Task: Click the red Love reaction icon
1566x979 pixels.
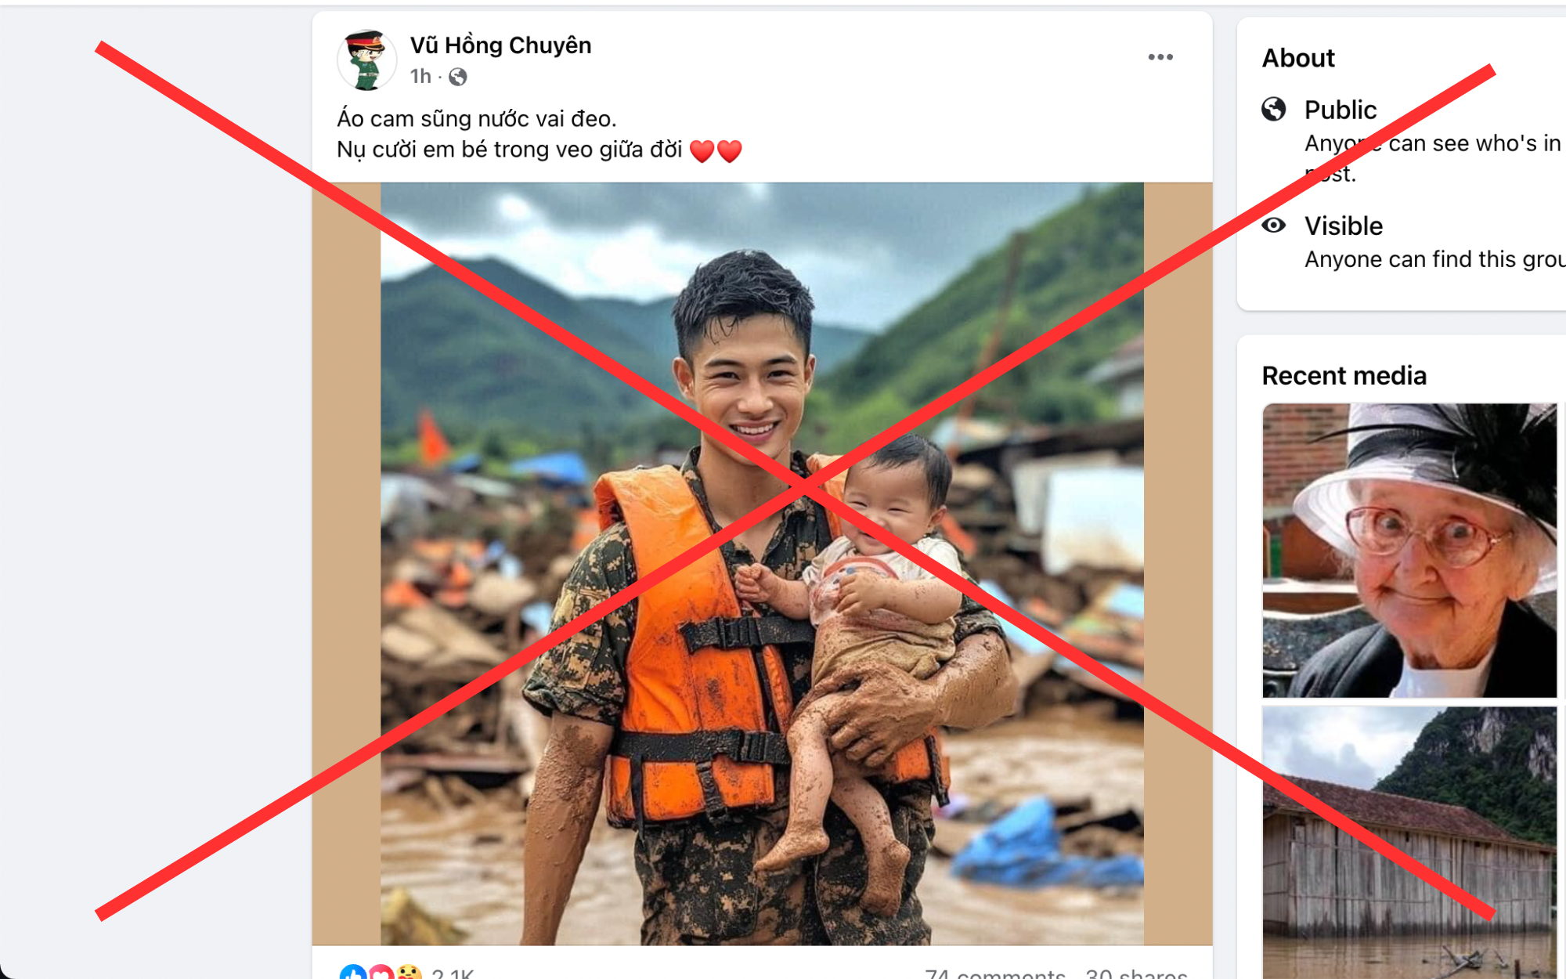Action: point(381,973)
